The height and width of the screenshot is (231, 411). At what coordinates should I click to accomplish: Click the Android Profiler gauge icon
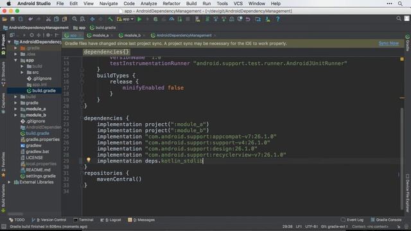[x=171, y=19]
